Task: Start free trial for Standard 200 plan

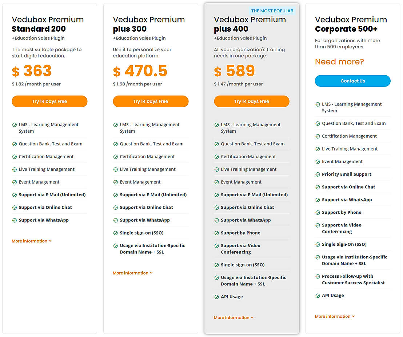Action: pos(49,101)
